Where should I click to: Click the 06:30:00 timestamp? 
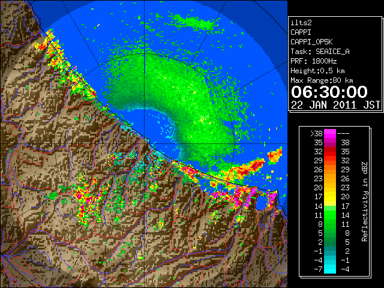pos(329,92)
